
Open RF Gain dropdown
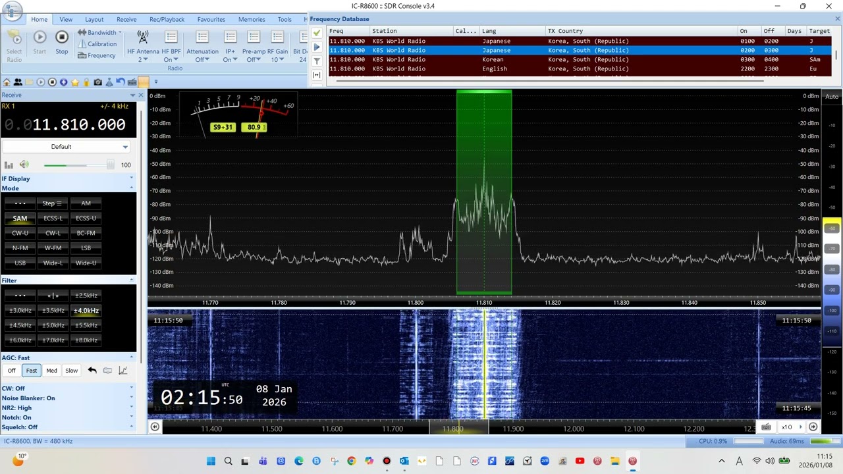click(277, 45)
